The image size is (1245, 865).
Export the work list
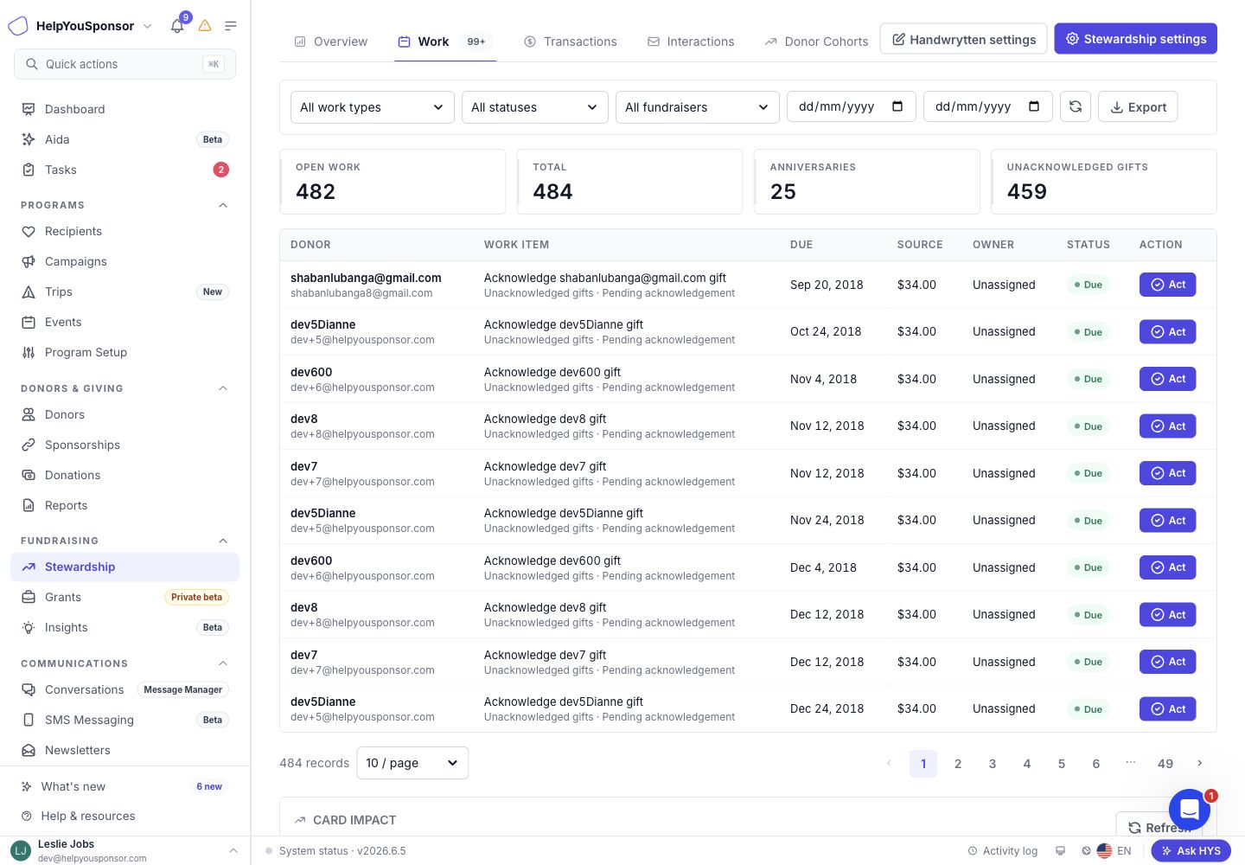click(1138, 107)
